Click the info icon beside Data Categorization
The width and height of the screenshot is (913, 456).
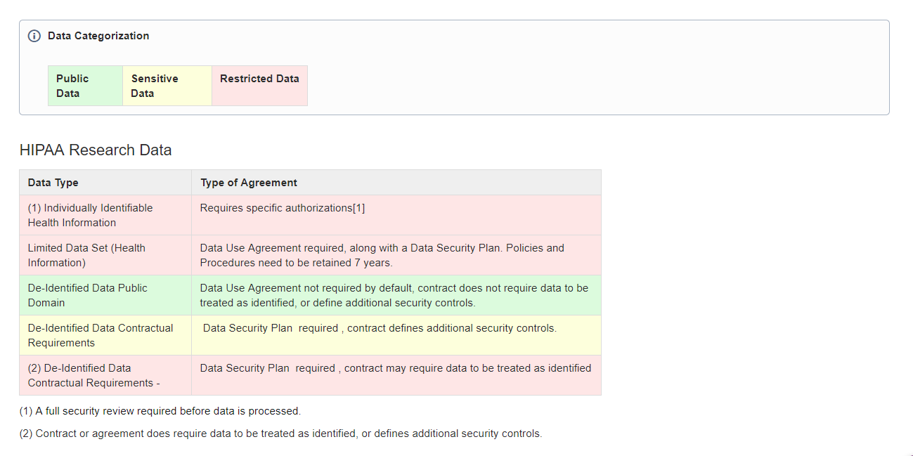click(34, 36)
